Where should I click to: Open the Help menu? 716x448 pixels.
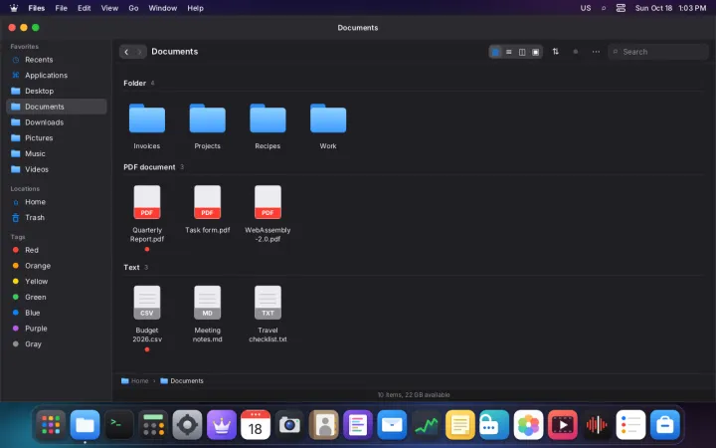click(x=195, y=8)
